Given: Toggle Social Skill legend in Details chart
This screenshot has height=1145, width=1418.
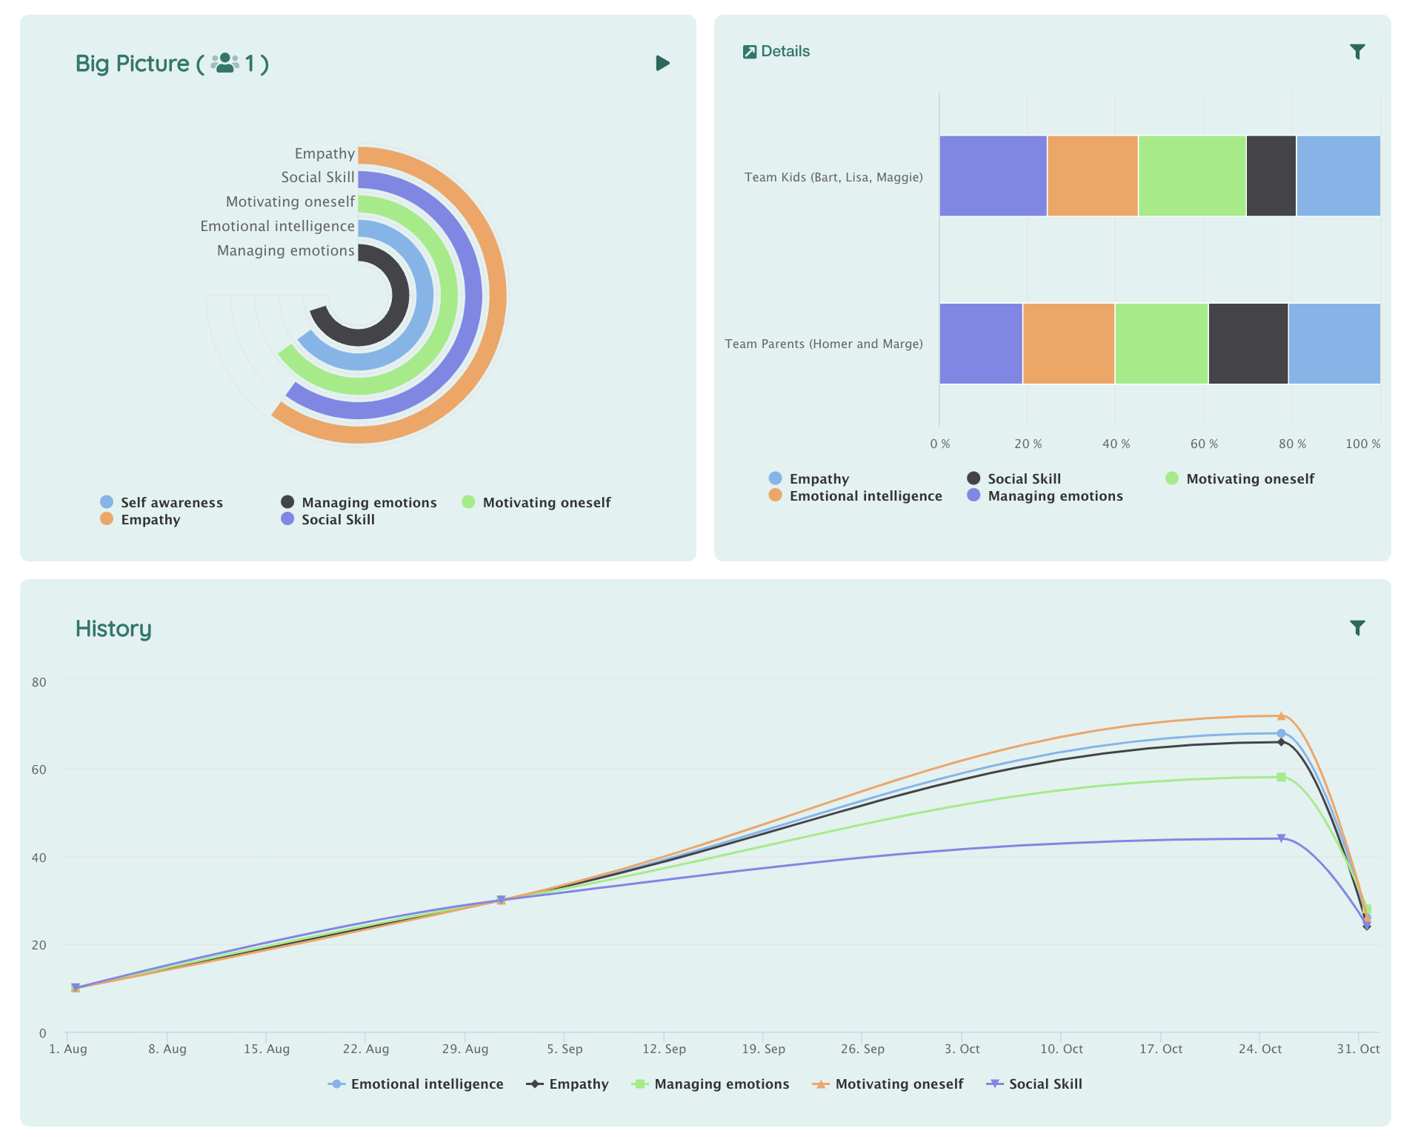Looking at the screenshot, I should click(x=1014, y=478).
